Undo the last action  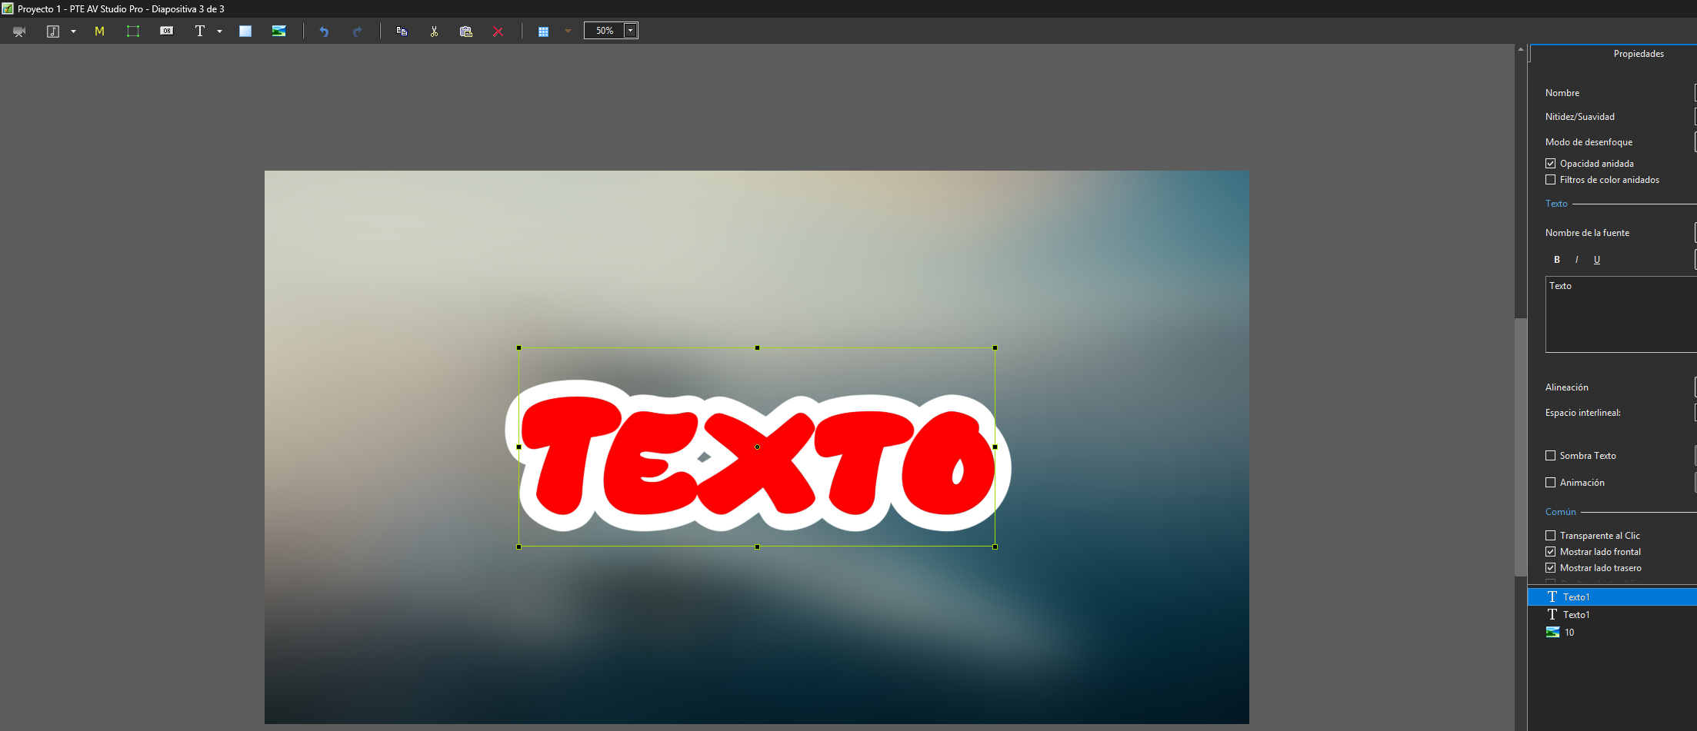coord(324,32)
